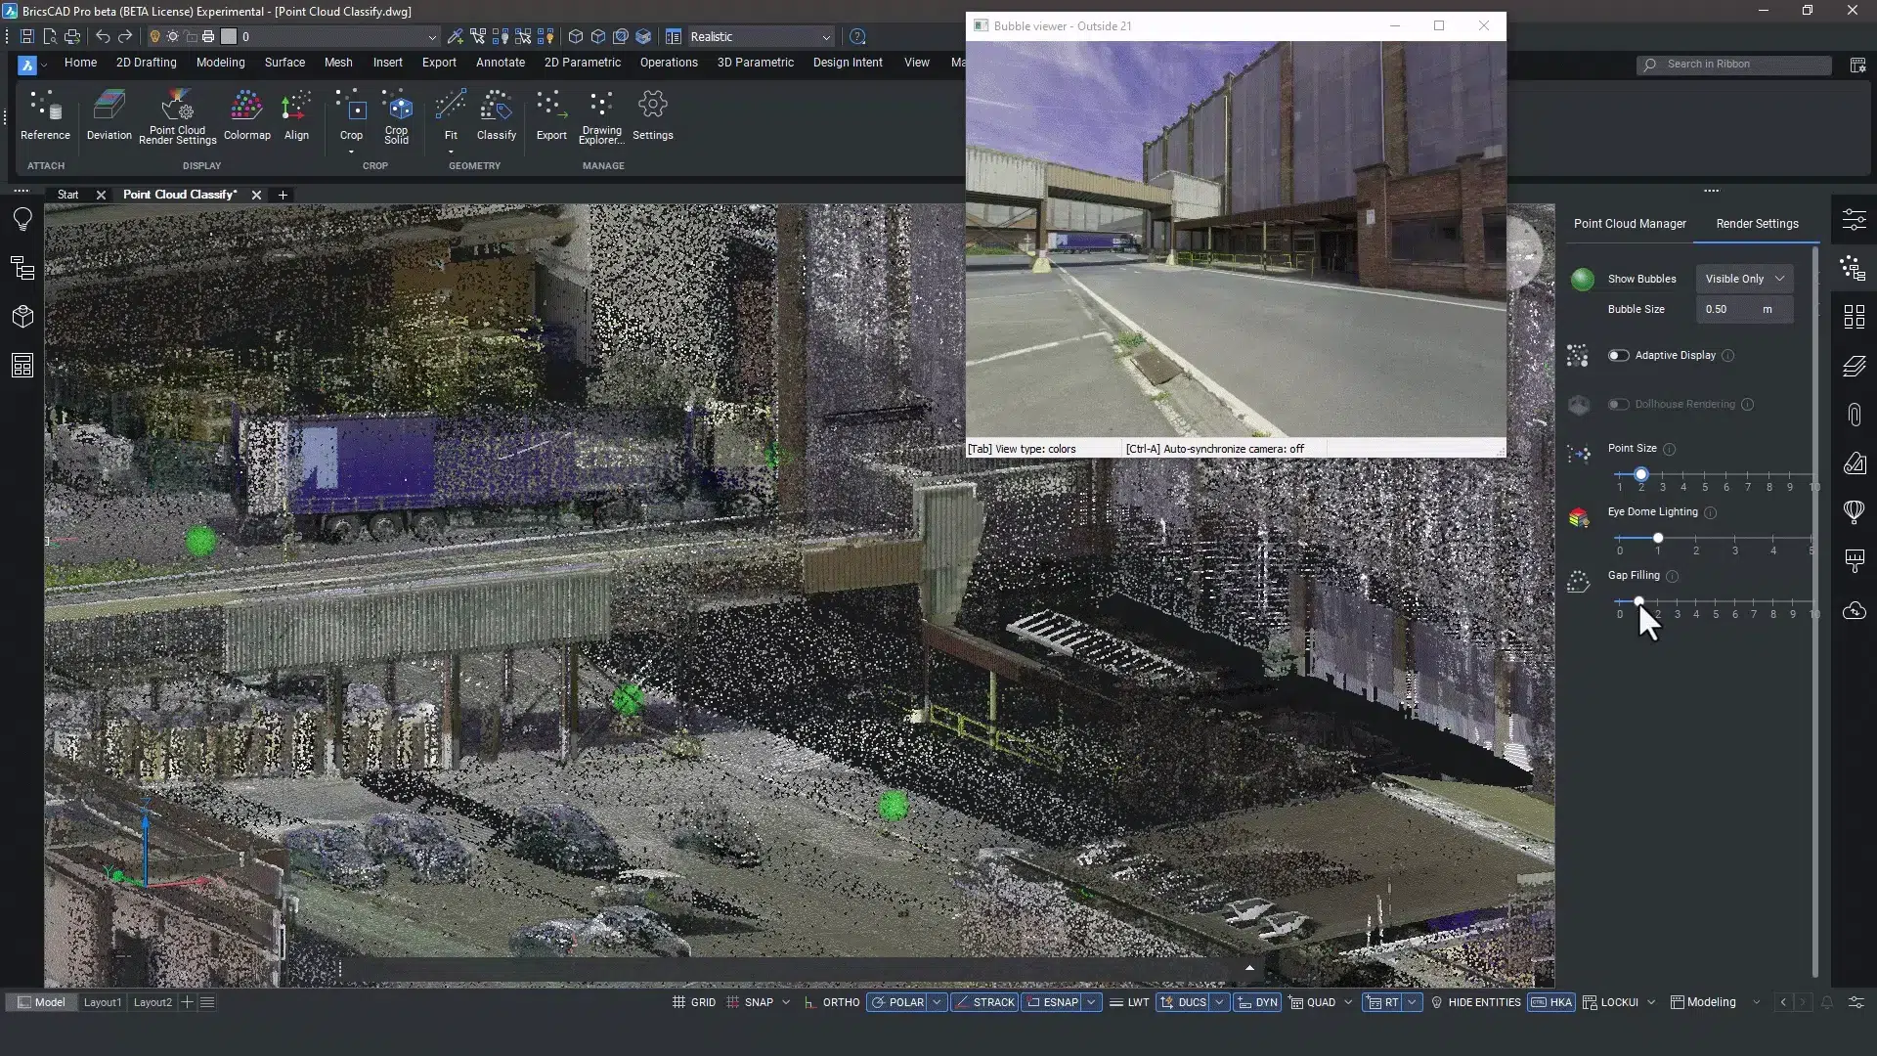Viewport: 1877px width, 1056px height.
Task: Switch to the Layout1 tab
Action: [x=102, y=1002]
